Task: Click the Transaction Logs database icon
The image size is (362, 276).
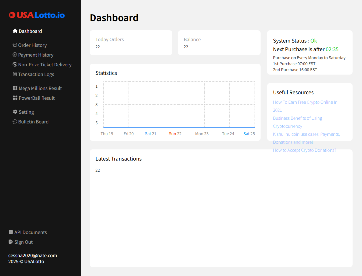Action: pyautogui.click(x=15, y=74)
